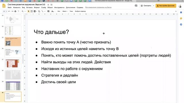Click the slide title Что дальше?
The height and width of the screenshot is (103, 184).
pos(51,32)
